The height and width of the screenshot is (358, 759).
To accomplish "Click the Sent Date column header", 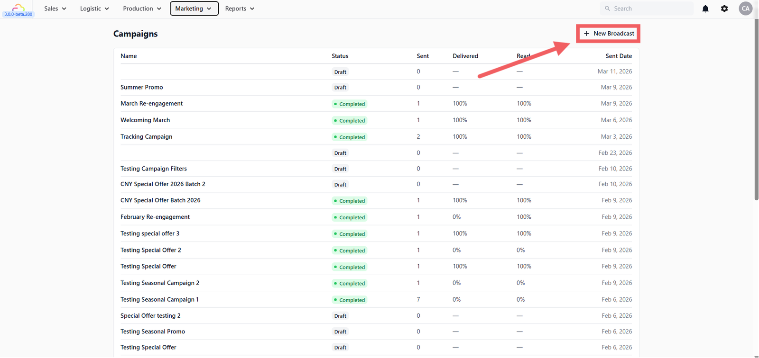I will tap(619, 56).
